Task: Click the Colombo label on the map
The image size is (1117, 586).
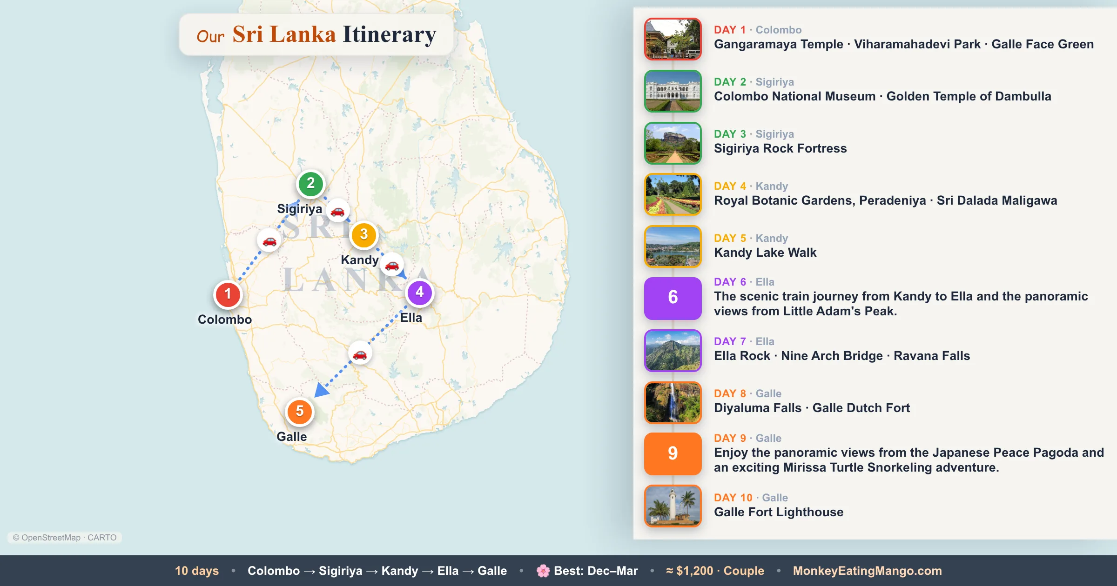Action: [x=225, y=320]
